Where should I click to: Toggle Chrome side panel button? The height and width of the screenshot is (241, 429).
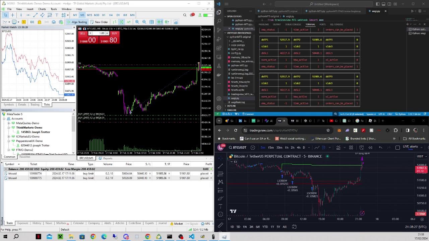(408, 131)
